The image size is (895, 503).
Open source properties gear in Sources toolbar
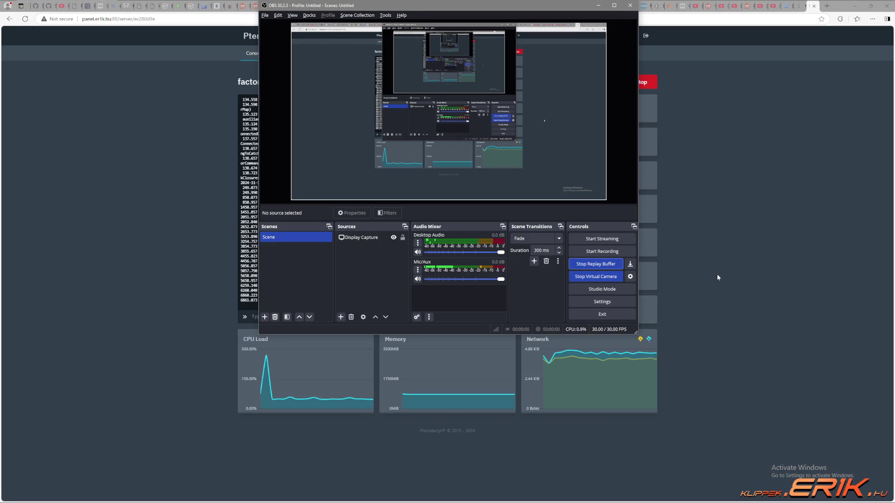[x=363, y=317]
